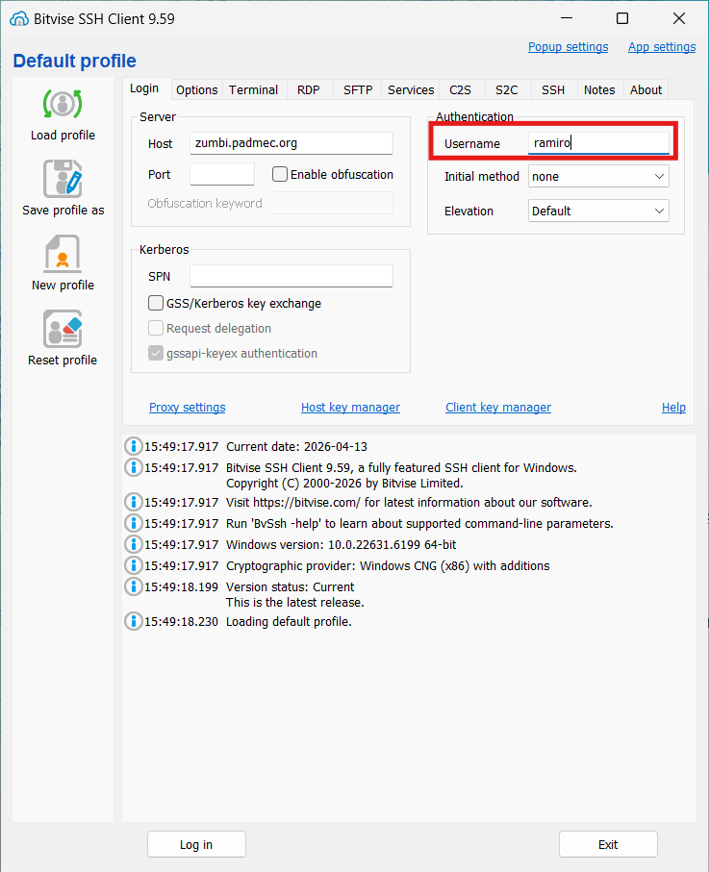The width and height of the screenshot is (709, 872).
Task: Click the 'Default profile' heading
Action: (x=75, y=61)
